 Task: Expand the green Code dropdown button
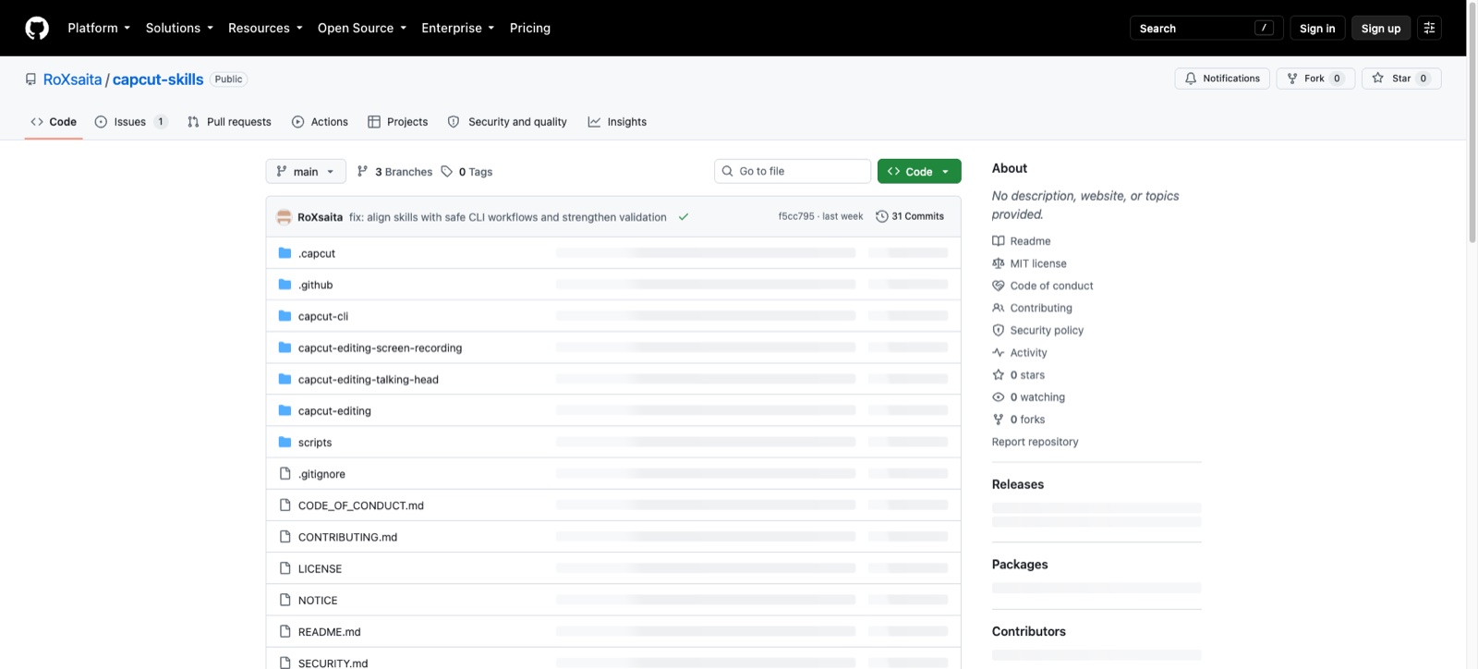pyautogui.click(x=919, y=172)
